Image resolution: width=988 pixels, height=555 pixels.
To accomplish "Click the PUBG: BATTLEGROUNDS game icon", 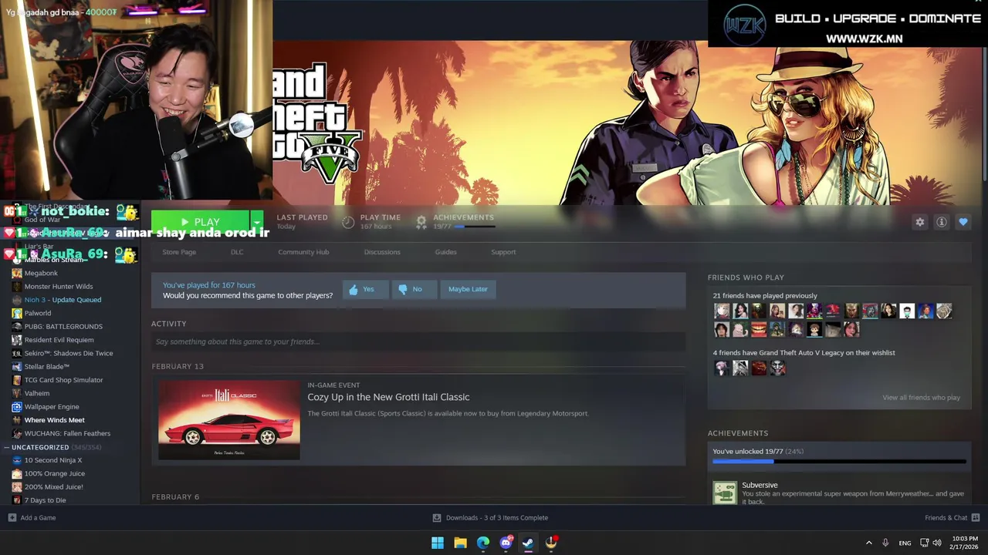I will click(17, 327).
